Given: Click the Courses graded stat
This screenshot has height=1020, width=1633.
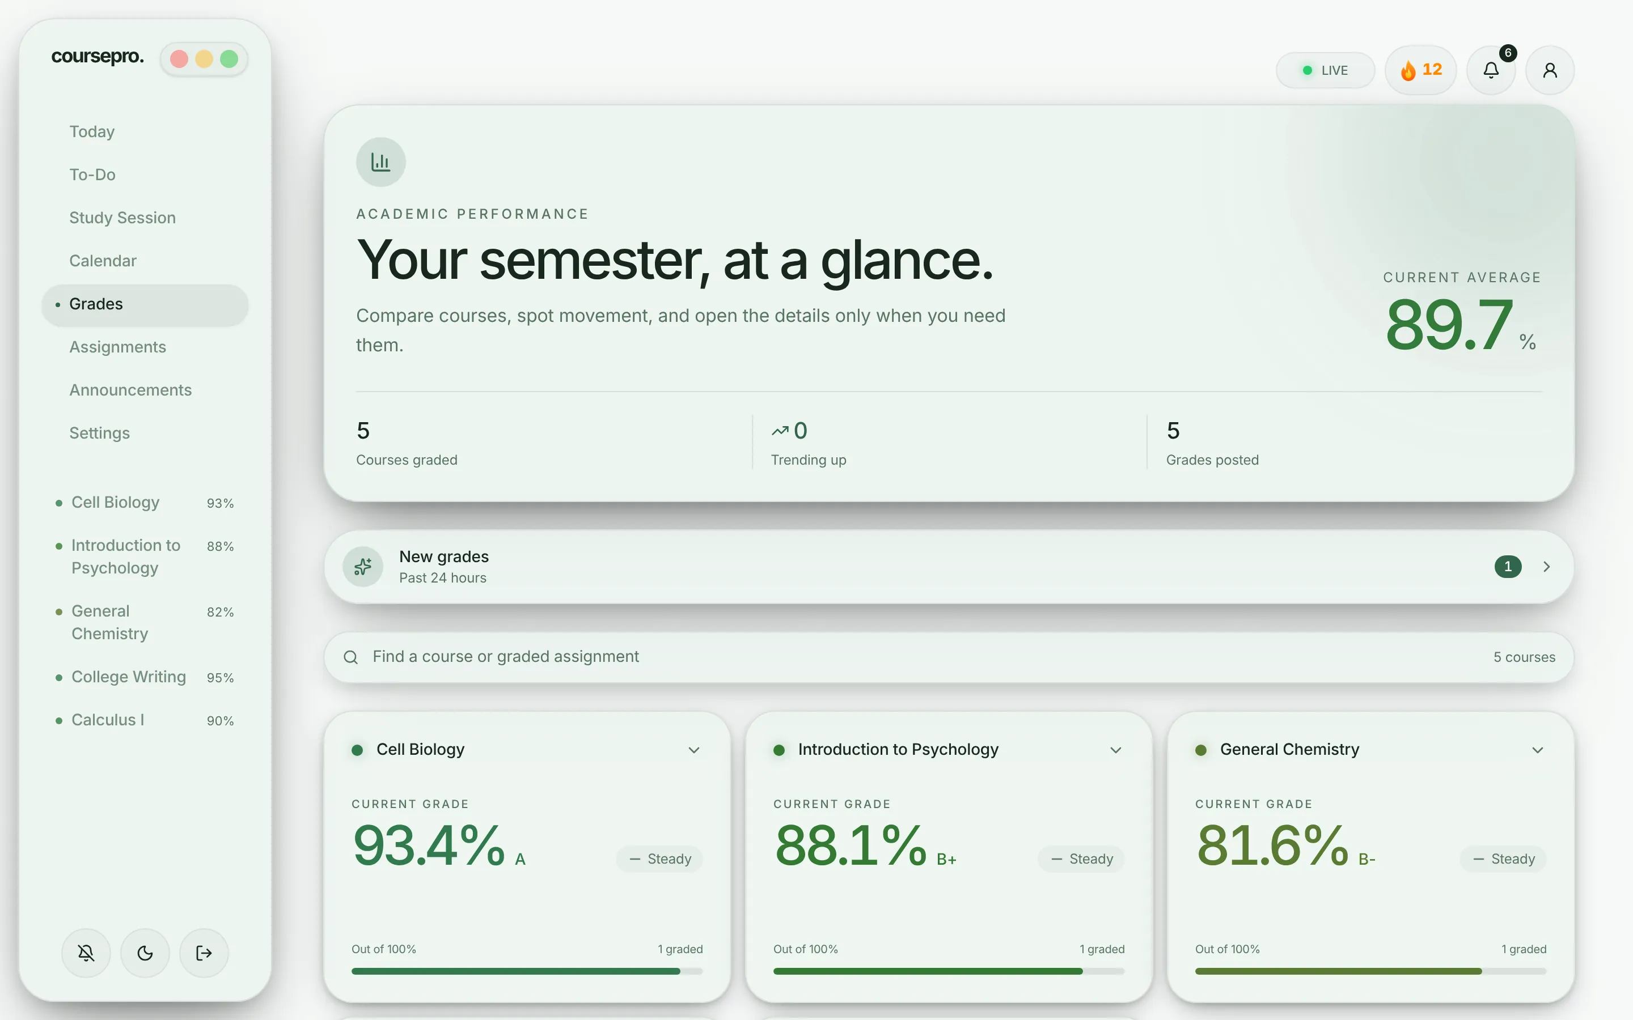Looking at the screenshot, I should click(x=407, y=443).
